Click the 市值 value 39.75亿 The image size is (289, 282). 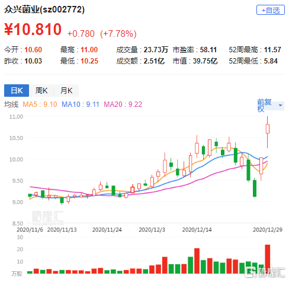tap(205, 61)
